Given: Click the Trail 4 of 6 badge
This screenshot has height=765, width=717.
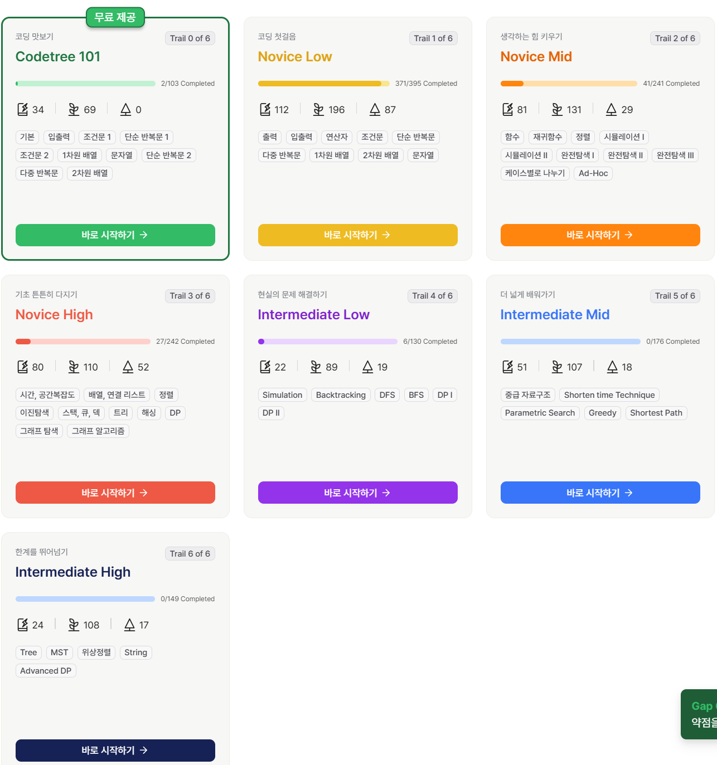Looking at the screenshot, I should pyautogui.click(x=433, y=296).
